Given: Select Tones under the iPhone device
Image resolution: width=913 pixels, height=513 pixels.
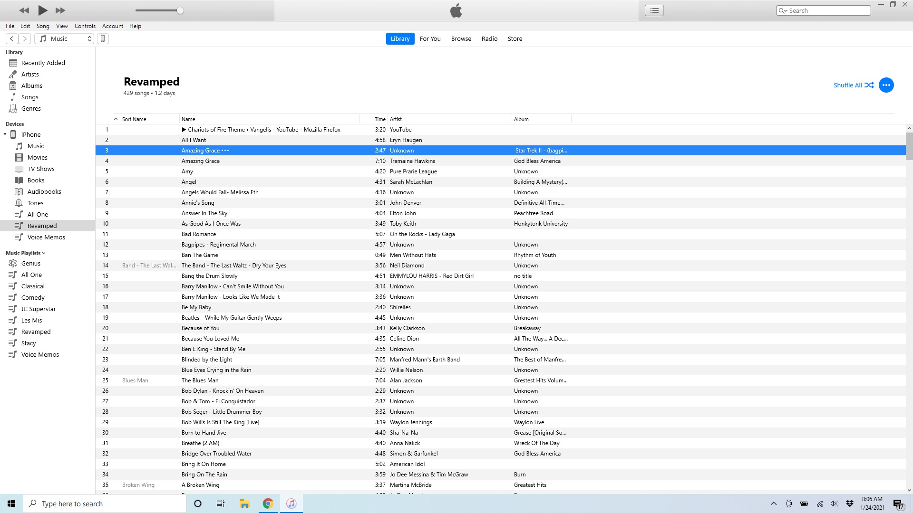Looking at the screenshot, I should click(x=35, y=203).
